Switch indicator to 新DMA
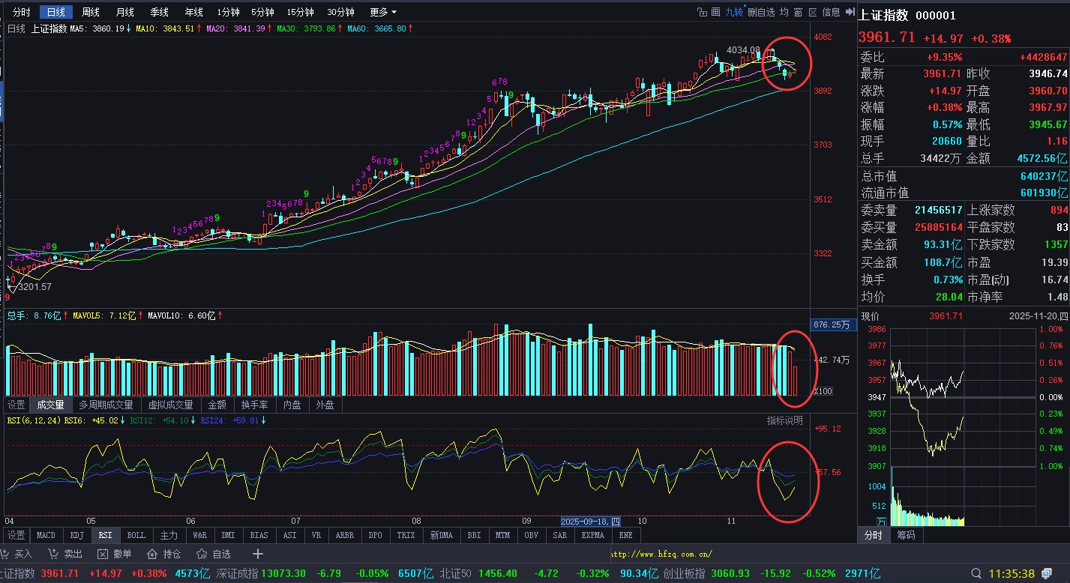 [440, 535]
